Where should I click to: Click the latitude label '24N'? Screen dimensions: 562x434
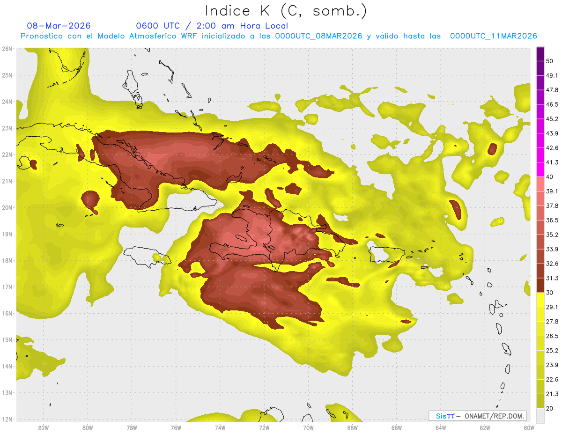(7, 102)
